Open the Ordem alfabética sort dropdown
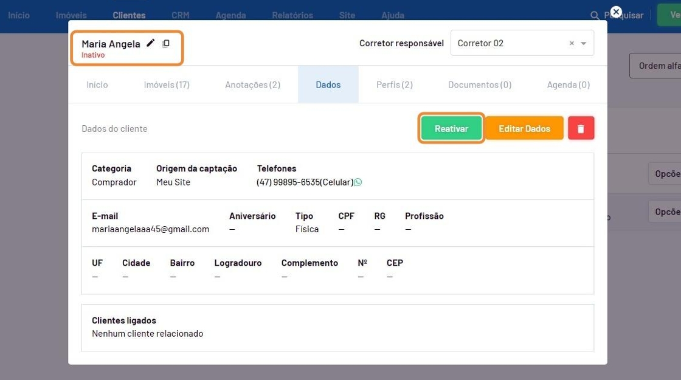 [655, 66]
